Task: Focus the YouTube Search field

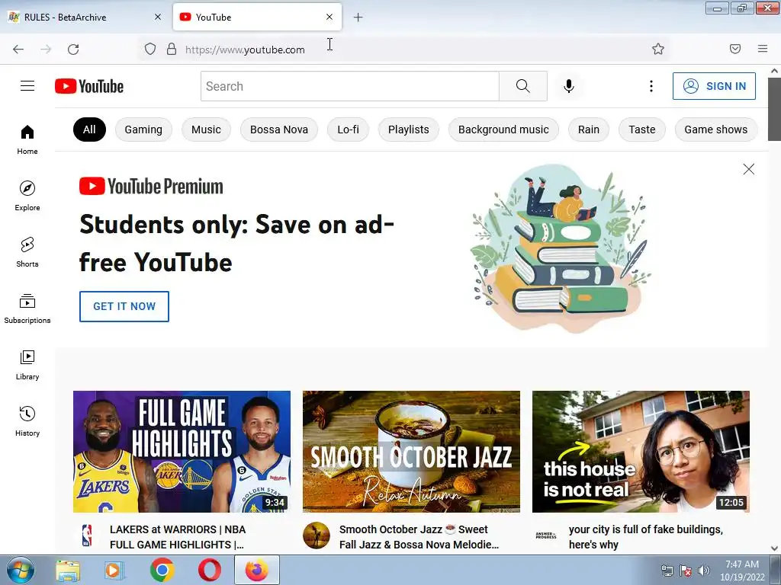Action: pyautogui.click(x=349, y=86)
